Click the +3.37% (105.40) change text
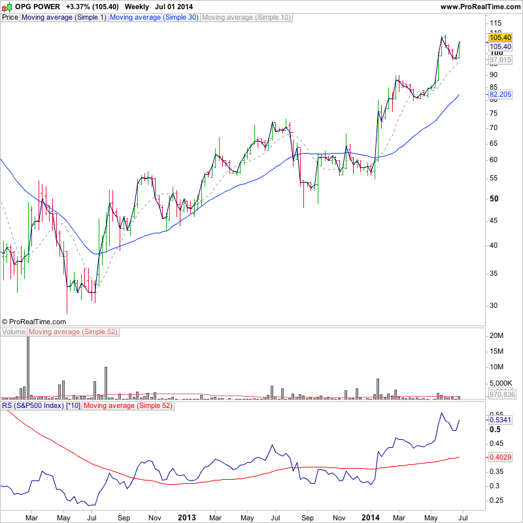The image size is (523, 523). click(x=92, y=7)
